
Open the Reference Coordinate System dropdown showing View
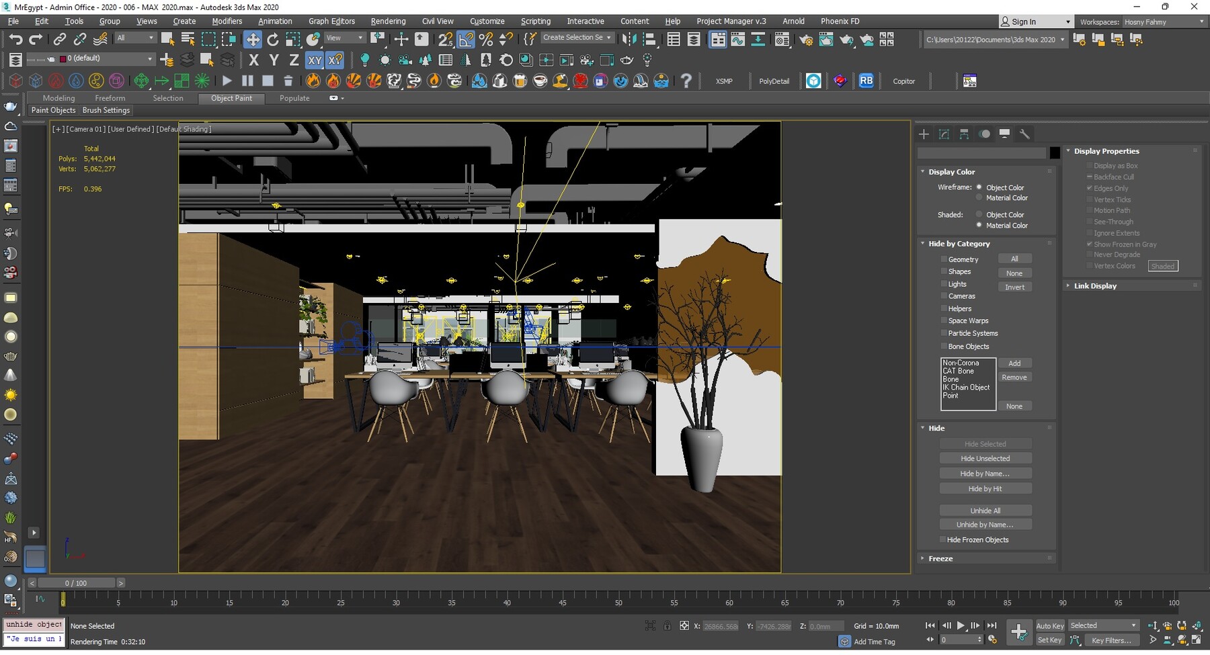coord(344,38)
